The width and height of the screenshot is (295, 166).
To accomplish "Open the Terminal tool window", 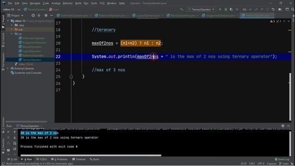I will coord(79,159).
